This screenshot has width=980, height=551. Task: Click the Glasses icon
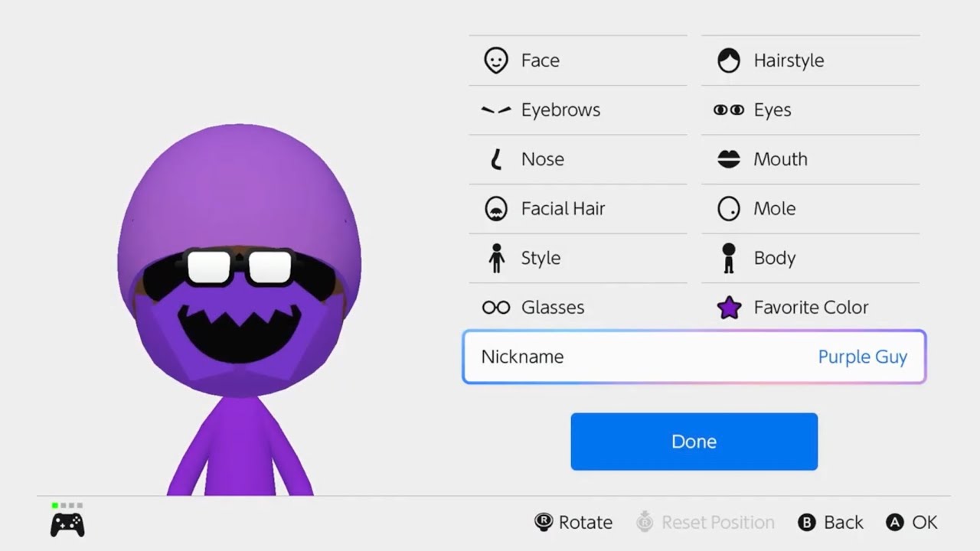(496, 308)
